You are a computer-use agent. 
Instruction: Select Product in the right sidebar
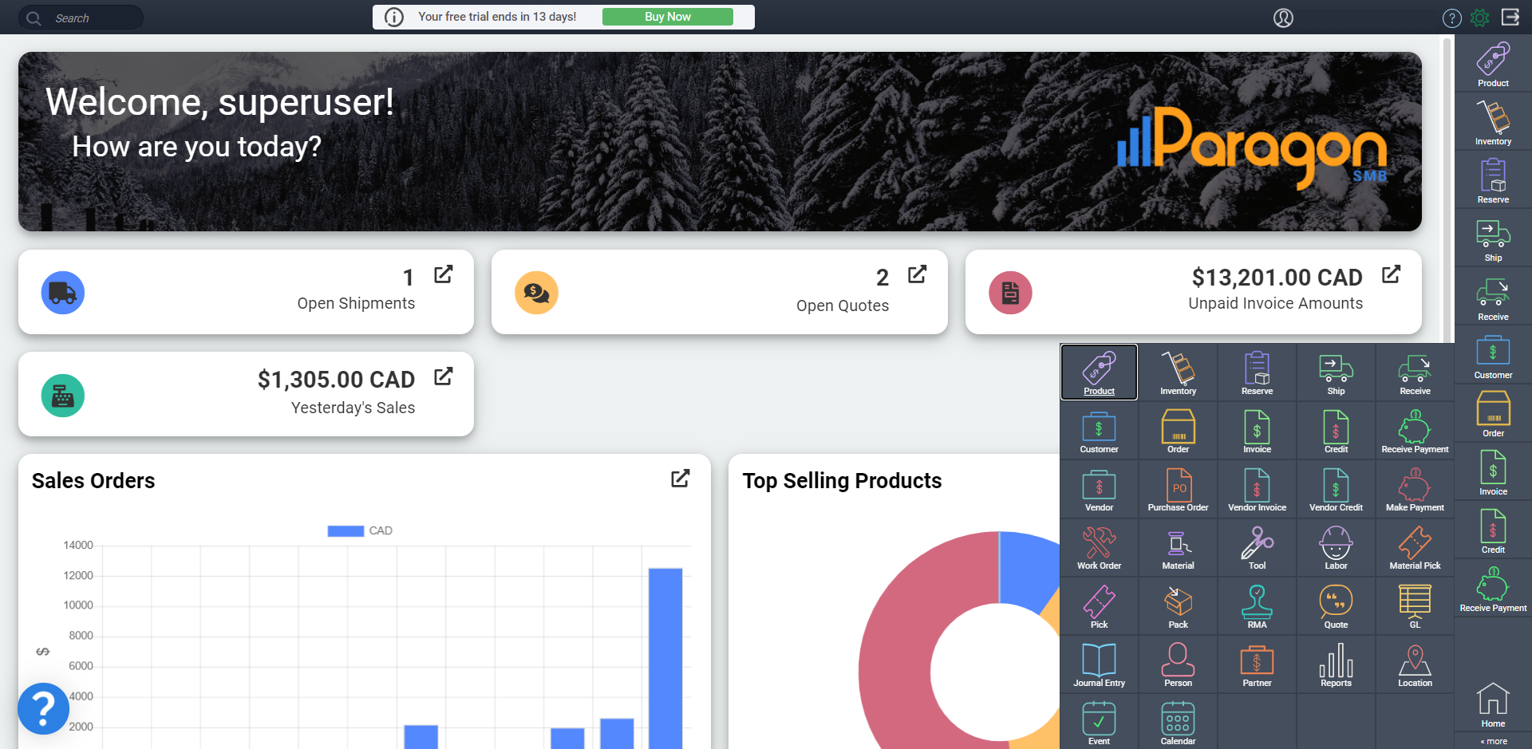click(1493, 65)
